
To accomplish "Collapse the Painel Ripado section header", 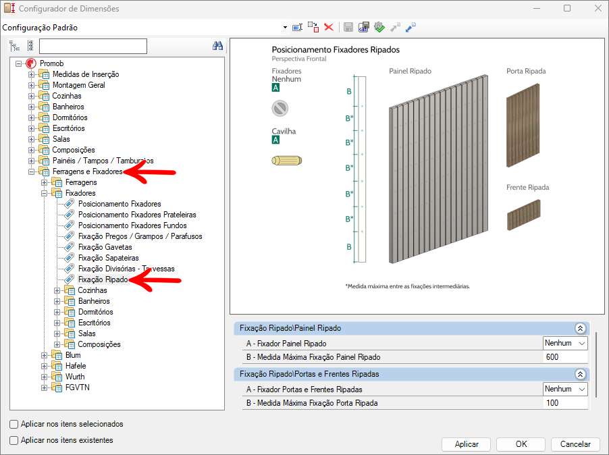I will tap(579, 328).
